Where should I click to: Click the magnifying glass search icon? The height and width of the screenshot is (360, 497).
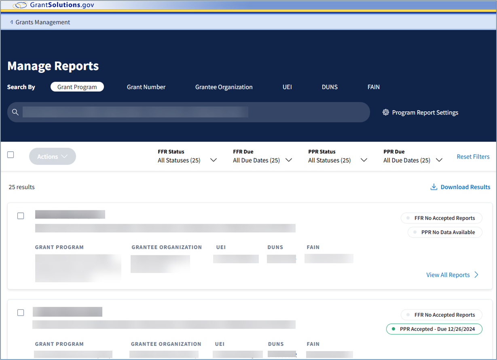tap(15, 112)
